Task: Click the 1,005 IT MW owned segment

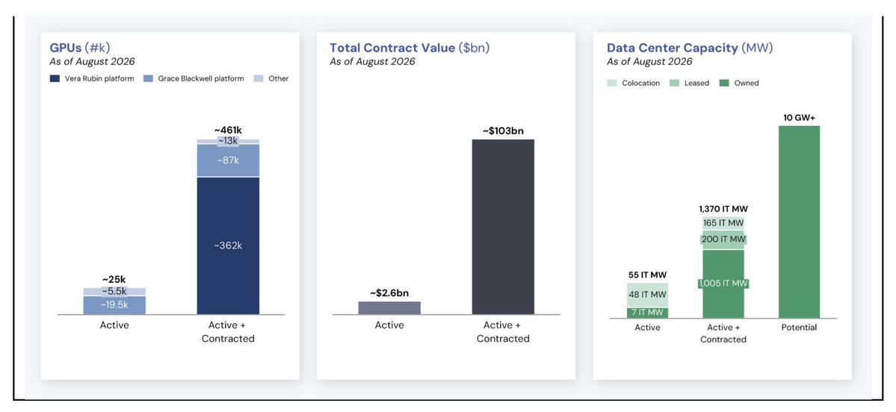Action: pyautogui.click(x=723, y=284)
